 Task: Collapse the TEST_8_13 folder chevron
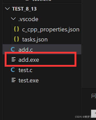point(7,9)
